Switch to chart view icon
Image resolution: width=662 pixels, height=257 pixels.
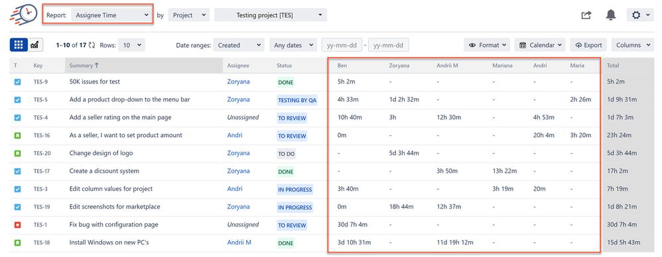[x=34, y=45]
